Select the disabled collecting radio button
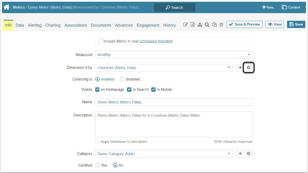 pyautogui.click(x=122, y=79)
